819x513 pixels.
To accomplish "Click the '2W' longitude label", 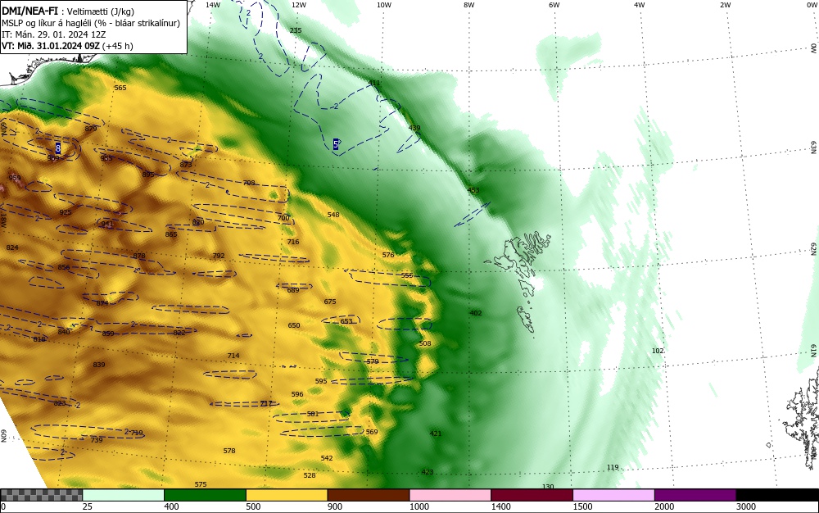I will tap(725, 5).
